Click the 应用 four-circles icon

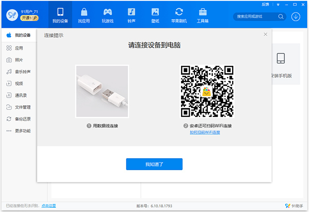9,48
